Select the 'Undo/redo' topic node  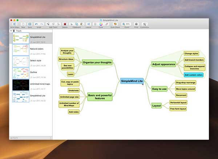point(74,90)
